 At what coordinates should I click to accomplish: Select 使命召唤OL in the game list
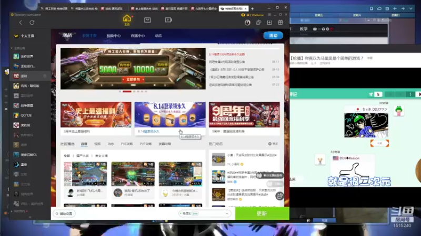[29, 155]
